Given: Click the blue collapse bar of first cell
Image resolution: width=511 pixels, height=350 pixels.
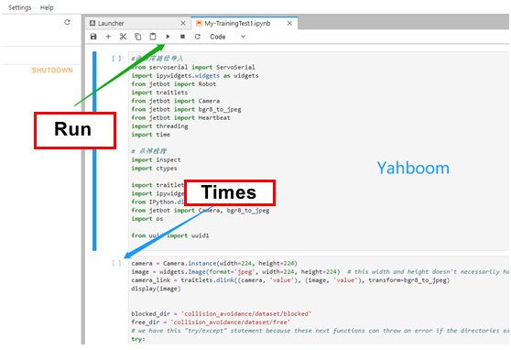Looking at the screenshot, I should tap(94, 151).
